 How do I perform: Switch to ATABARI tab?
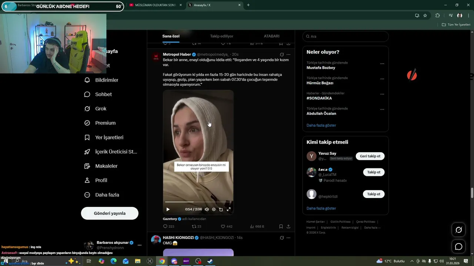pyautogui.click(x=271, y=36)
